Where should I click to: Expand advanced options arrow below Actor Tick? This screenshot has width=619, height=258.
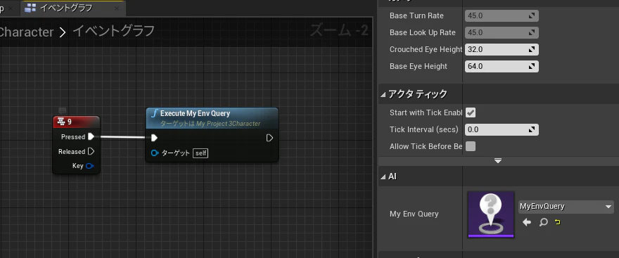click(x=498, y=161)
